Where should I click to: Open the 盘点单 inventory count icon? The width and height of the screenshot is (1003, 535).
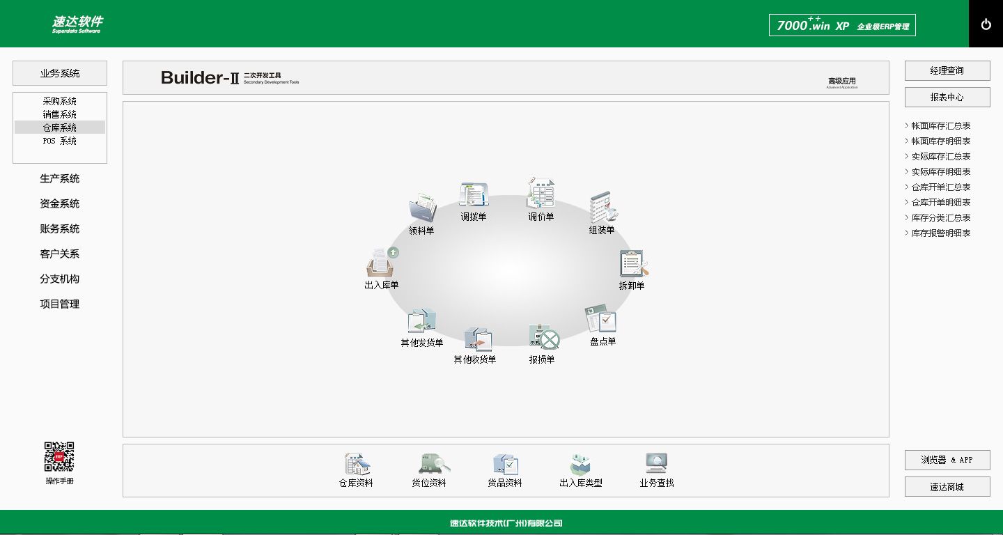[x=602, y=320]
